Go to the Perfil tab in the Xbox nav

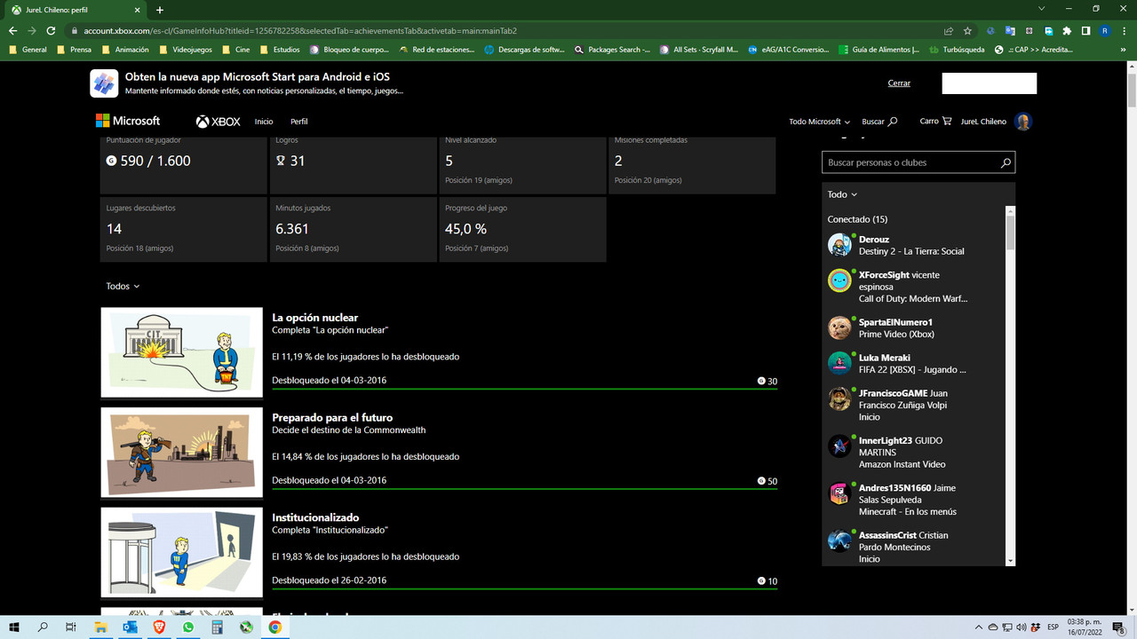(x=299, y=122)
